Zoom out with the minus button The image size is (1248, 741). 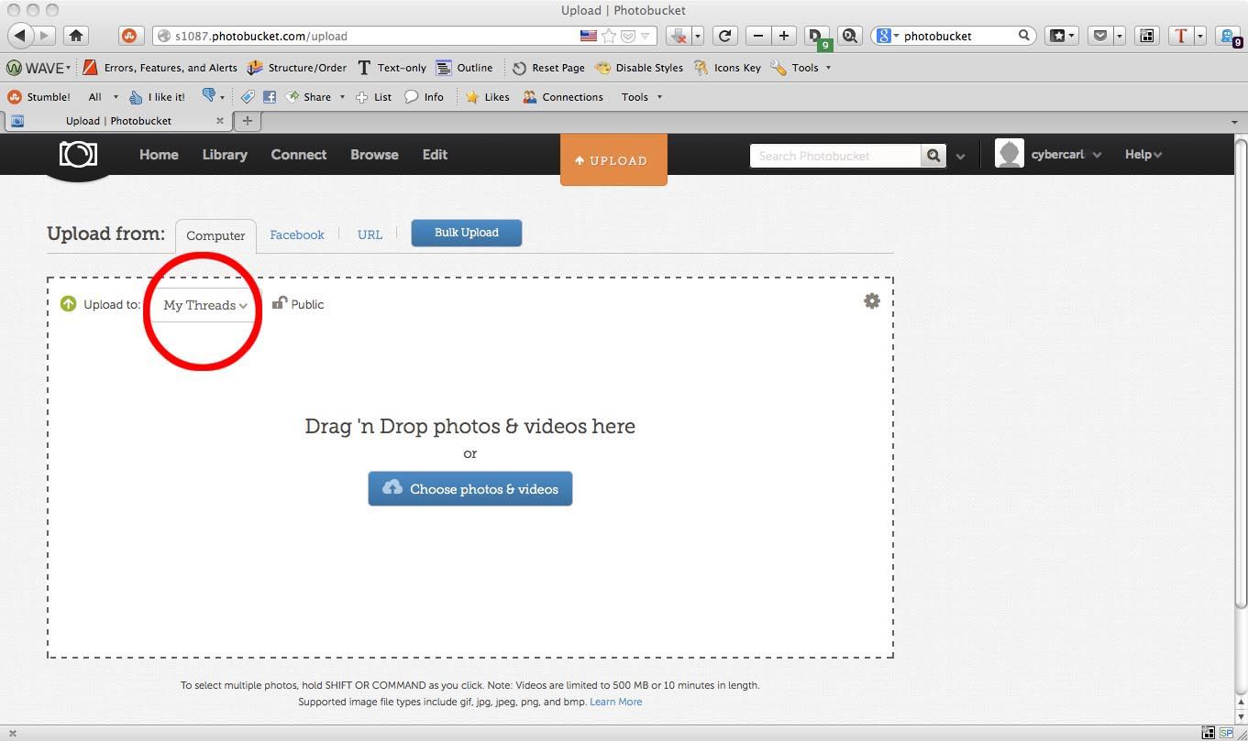pyautogui.click(x=757, y=36)
